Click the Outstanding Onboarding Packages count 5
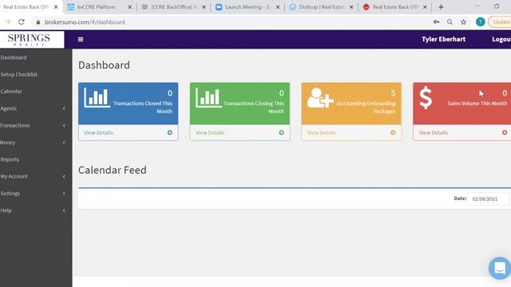This screenshot has height=287, width=511. 393,93
